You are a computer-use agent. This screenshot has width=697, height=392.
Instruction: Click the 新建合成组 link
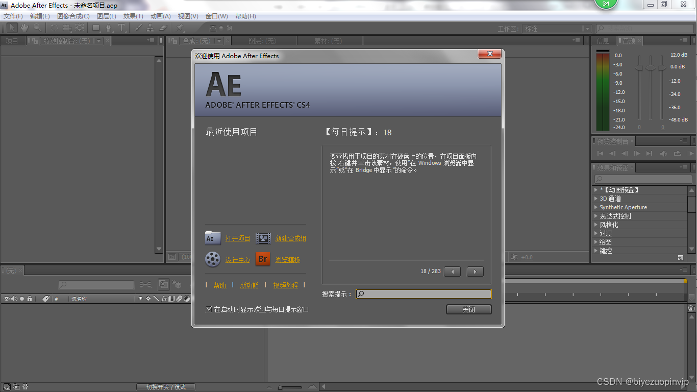290,238
